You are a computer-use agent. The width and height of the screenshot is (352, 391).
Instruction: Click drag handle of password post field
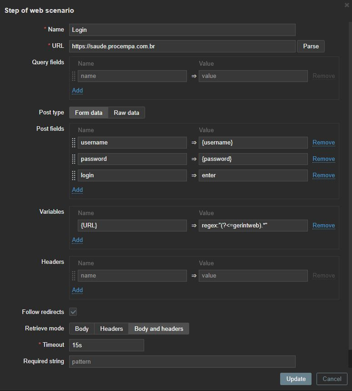(74, 159)
